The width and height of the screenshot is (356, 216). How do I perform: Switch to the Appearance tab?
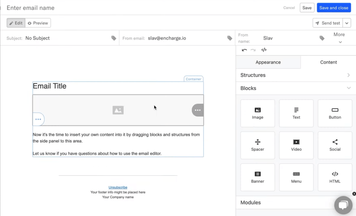coord(268,62)
